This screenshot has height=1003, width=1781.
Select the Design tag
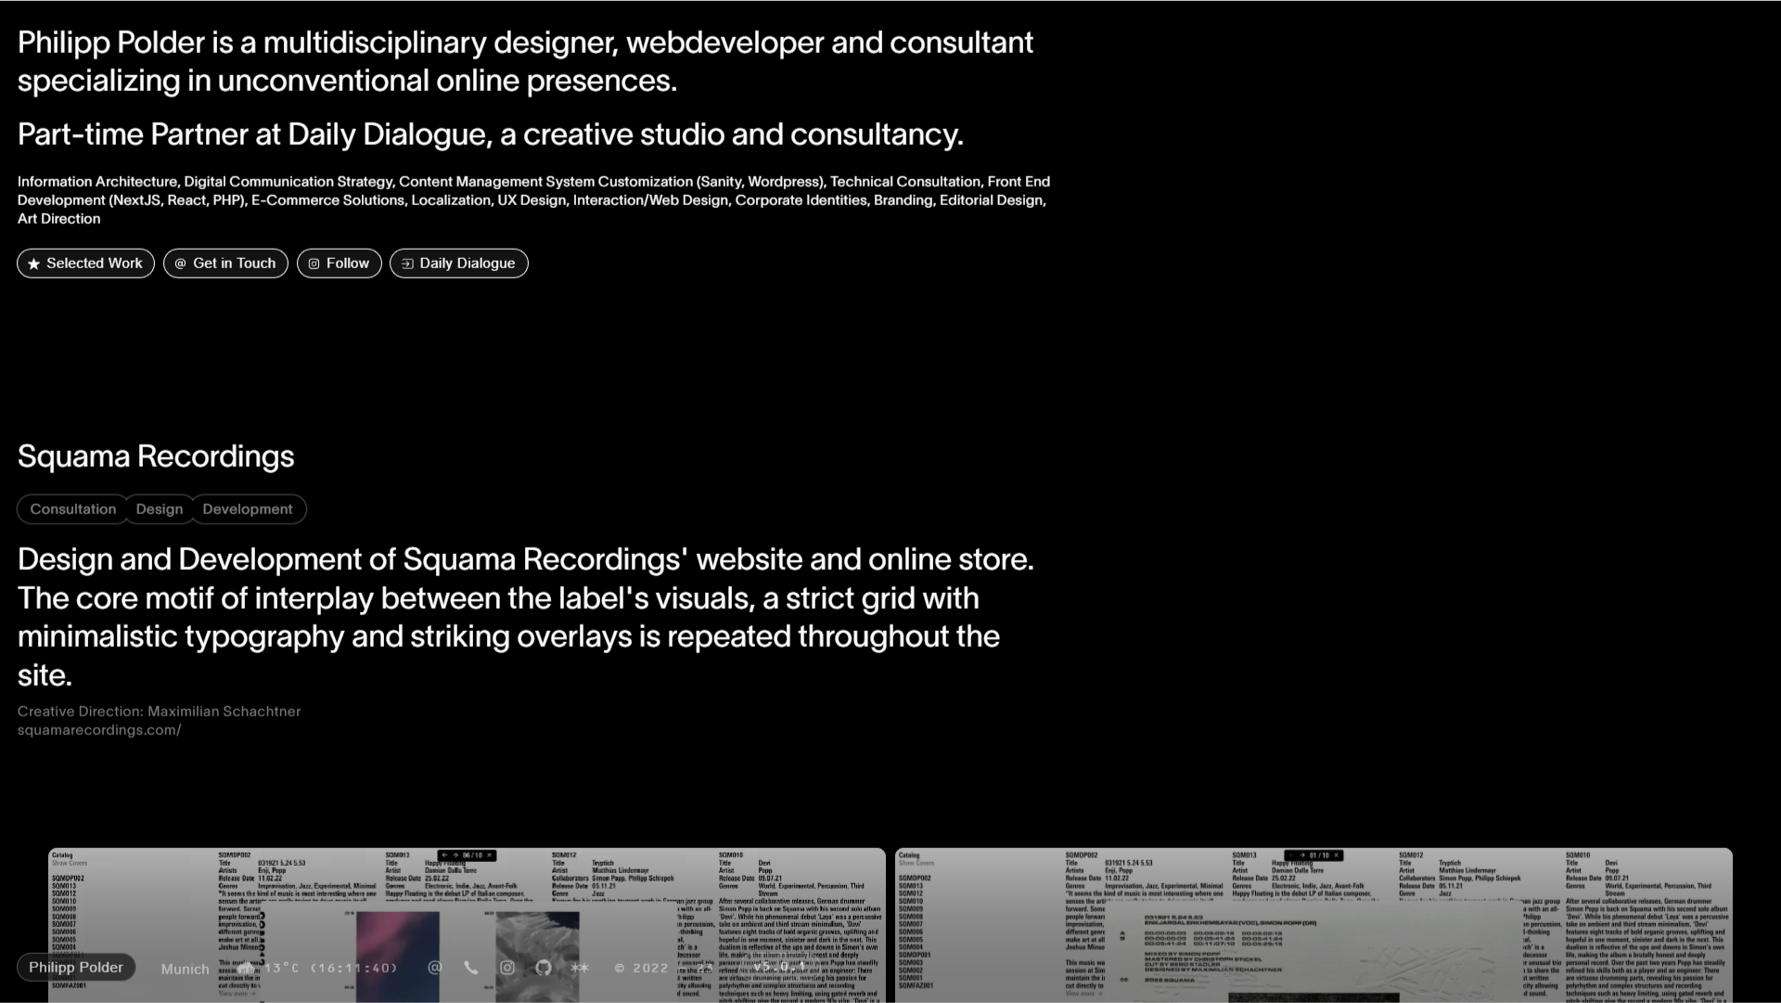[160, 509]
